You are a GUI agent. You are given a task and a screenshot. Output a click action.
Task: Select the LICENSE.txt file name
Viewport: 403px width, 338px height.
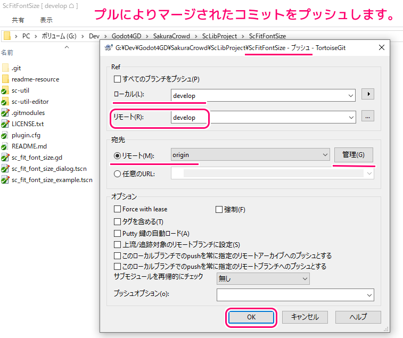pyautogui.click(x=28, y=124)
